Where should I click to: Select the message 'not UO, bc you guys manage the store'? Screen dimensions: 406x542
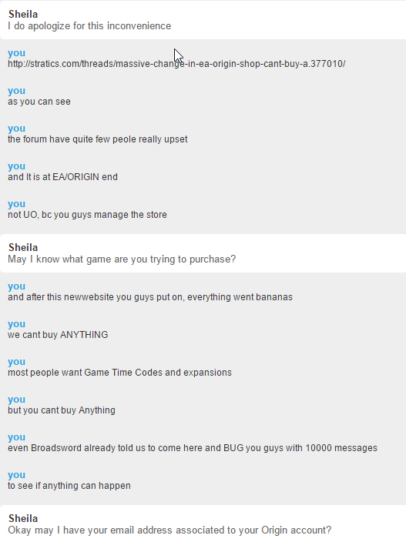87,215
